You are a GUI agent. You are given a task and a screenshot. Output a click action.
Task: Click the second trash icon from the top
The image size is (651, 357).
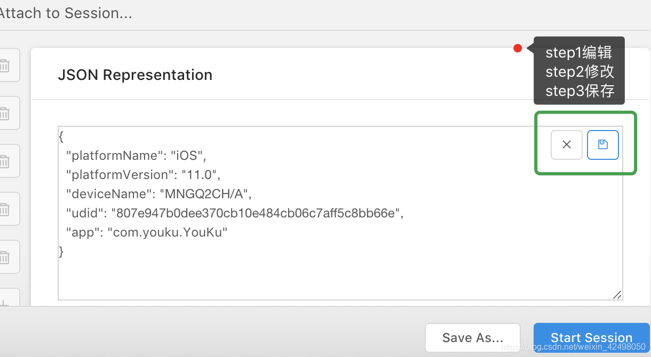point(4,113)
